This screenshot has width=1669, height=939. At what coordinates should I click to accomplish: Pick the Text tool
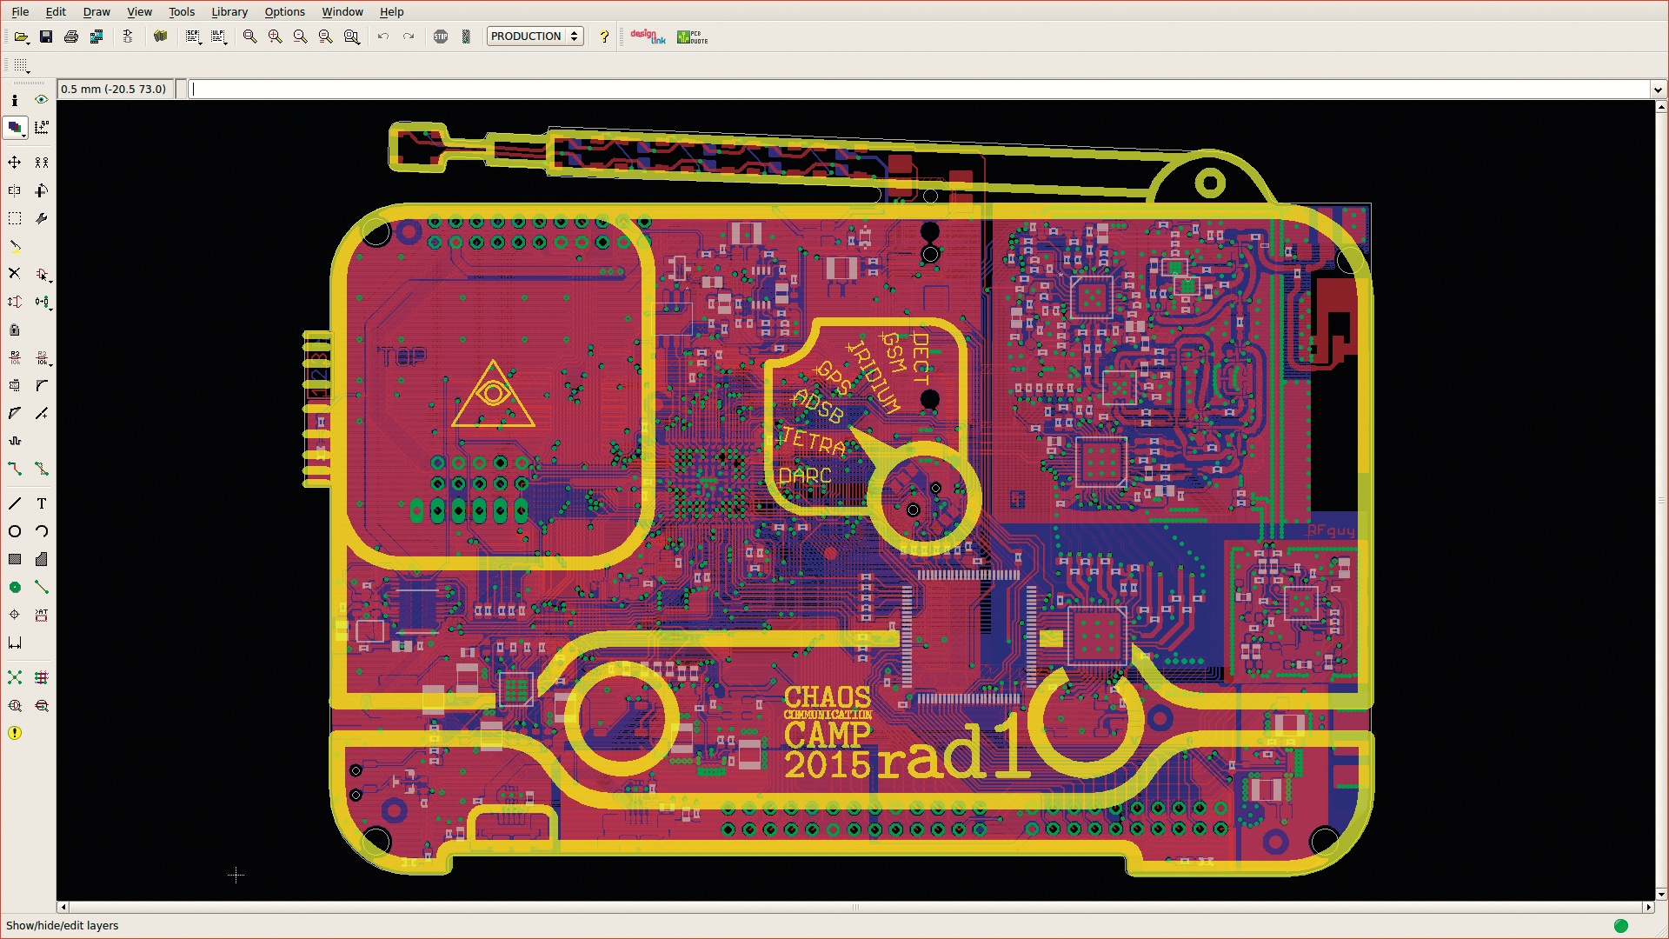pyautogui.click(x=41, y=503)
